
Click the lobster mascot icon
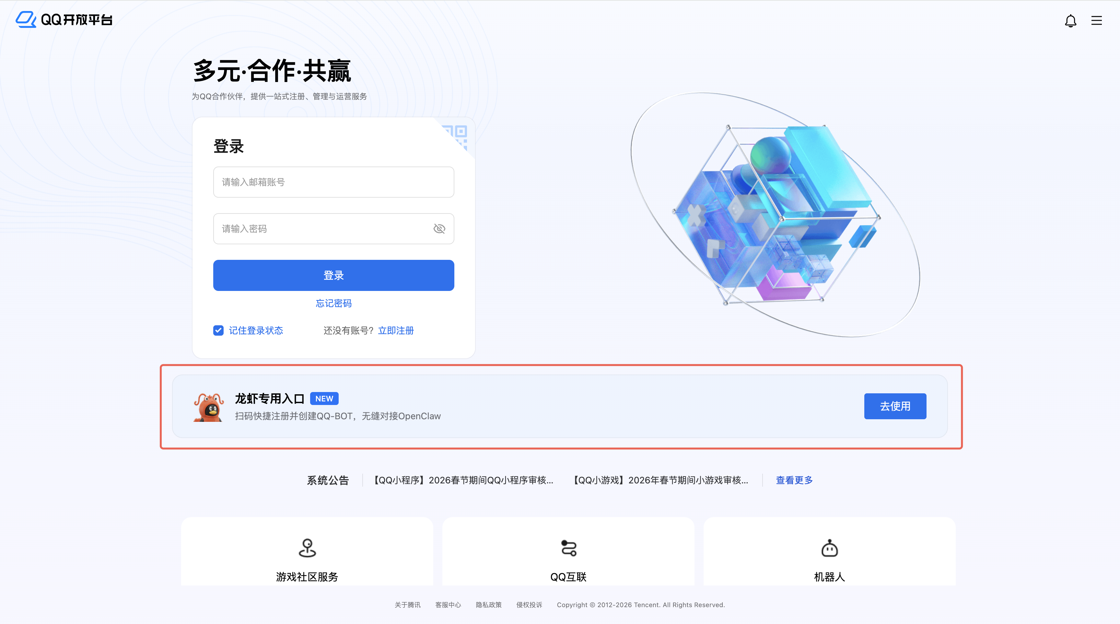pyautogui.click(x=208, y=407)
